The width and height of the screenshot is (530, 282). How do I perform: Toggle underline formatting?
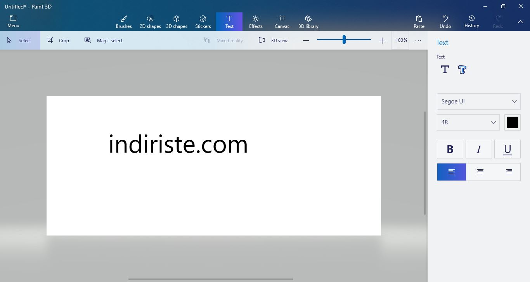507,149
